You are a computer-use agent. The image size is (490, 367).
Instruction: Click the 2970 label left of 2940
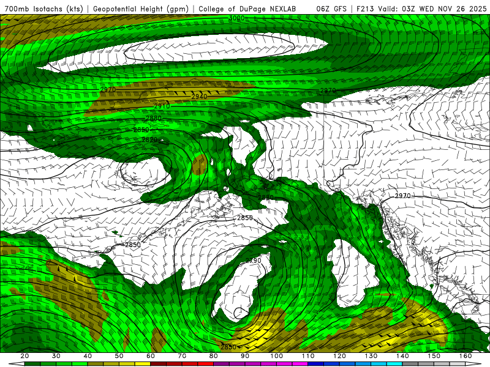[x=108, y=89]
